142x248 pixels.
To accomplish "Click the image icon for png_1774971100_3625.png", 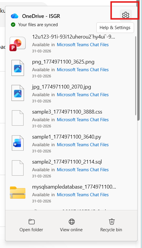I will (18, 68).
